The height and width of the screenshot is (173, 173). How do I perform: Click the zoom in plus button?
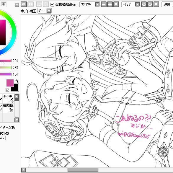pos(110,4)
